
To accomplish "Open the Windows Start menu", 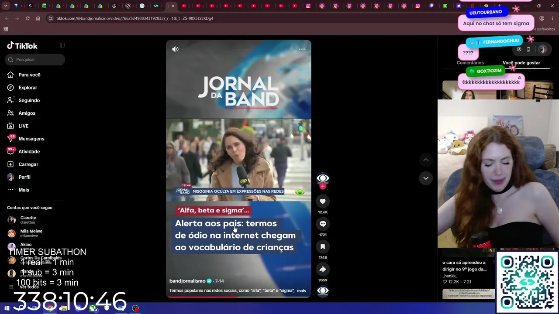I will click(x=7, y=308).
